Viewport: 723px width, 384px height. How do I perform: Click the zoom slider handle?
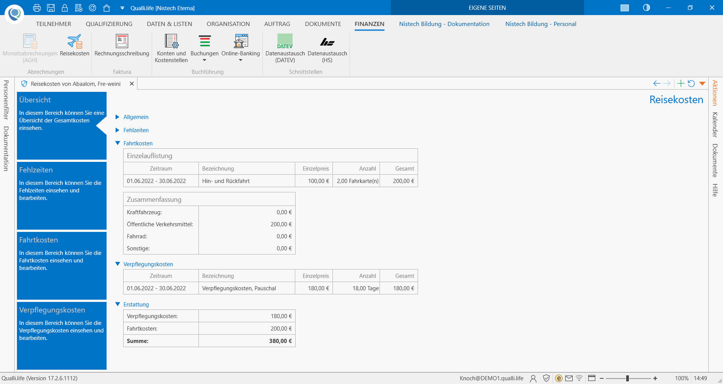coord(627,378)
